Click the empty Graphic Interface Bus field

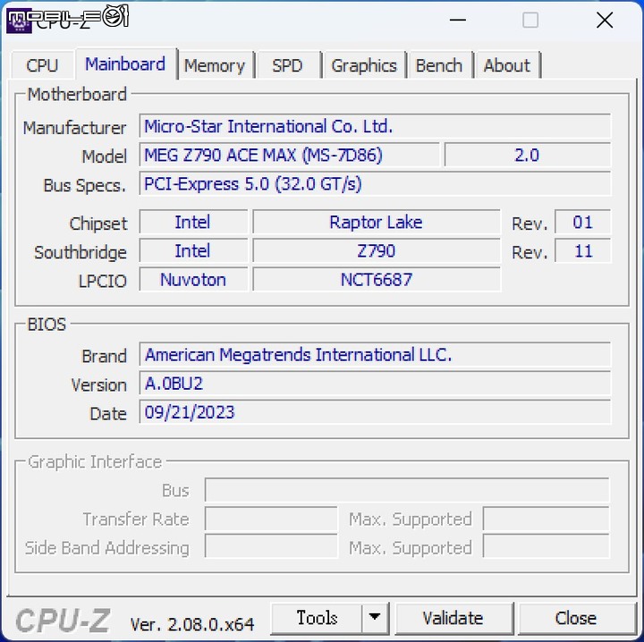click(407, 490)
